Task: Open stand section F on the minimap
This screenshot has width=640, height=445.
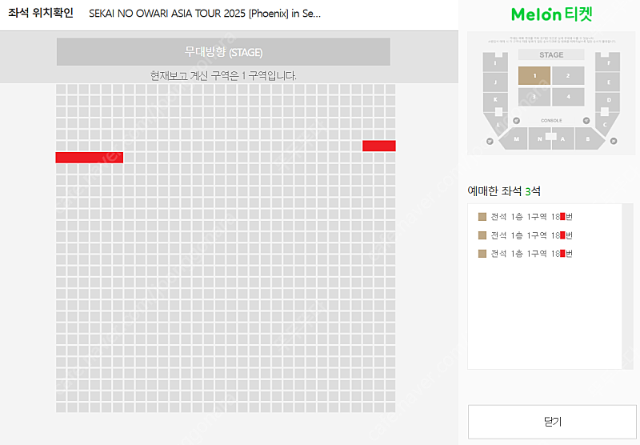Action: coord(608,62)
